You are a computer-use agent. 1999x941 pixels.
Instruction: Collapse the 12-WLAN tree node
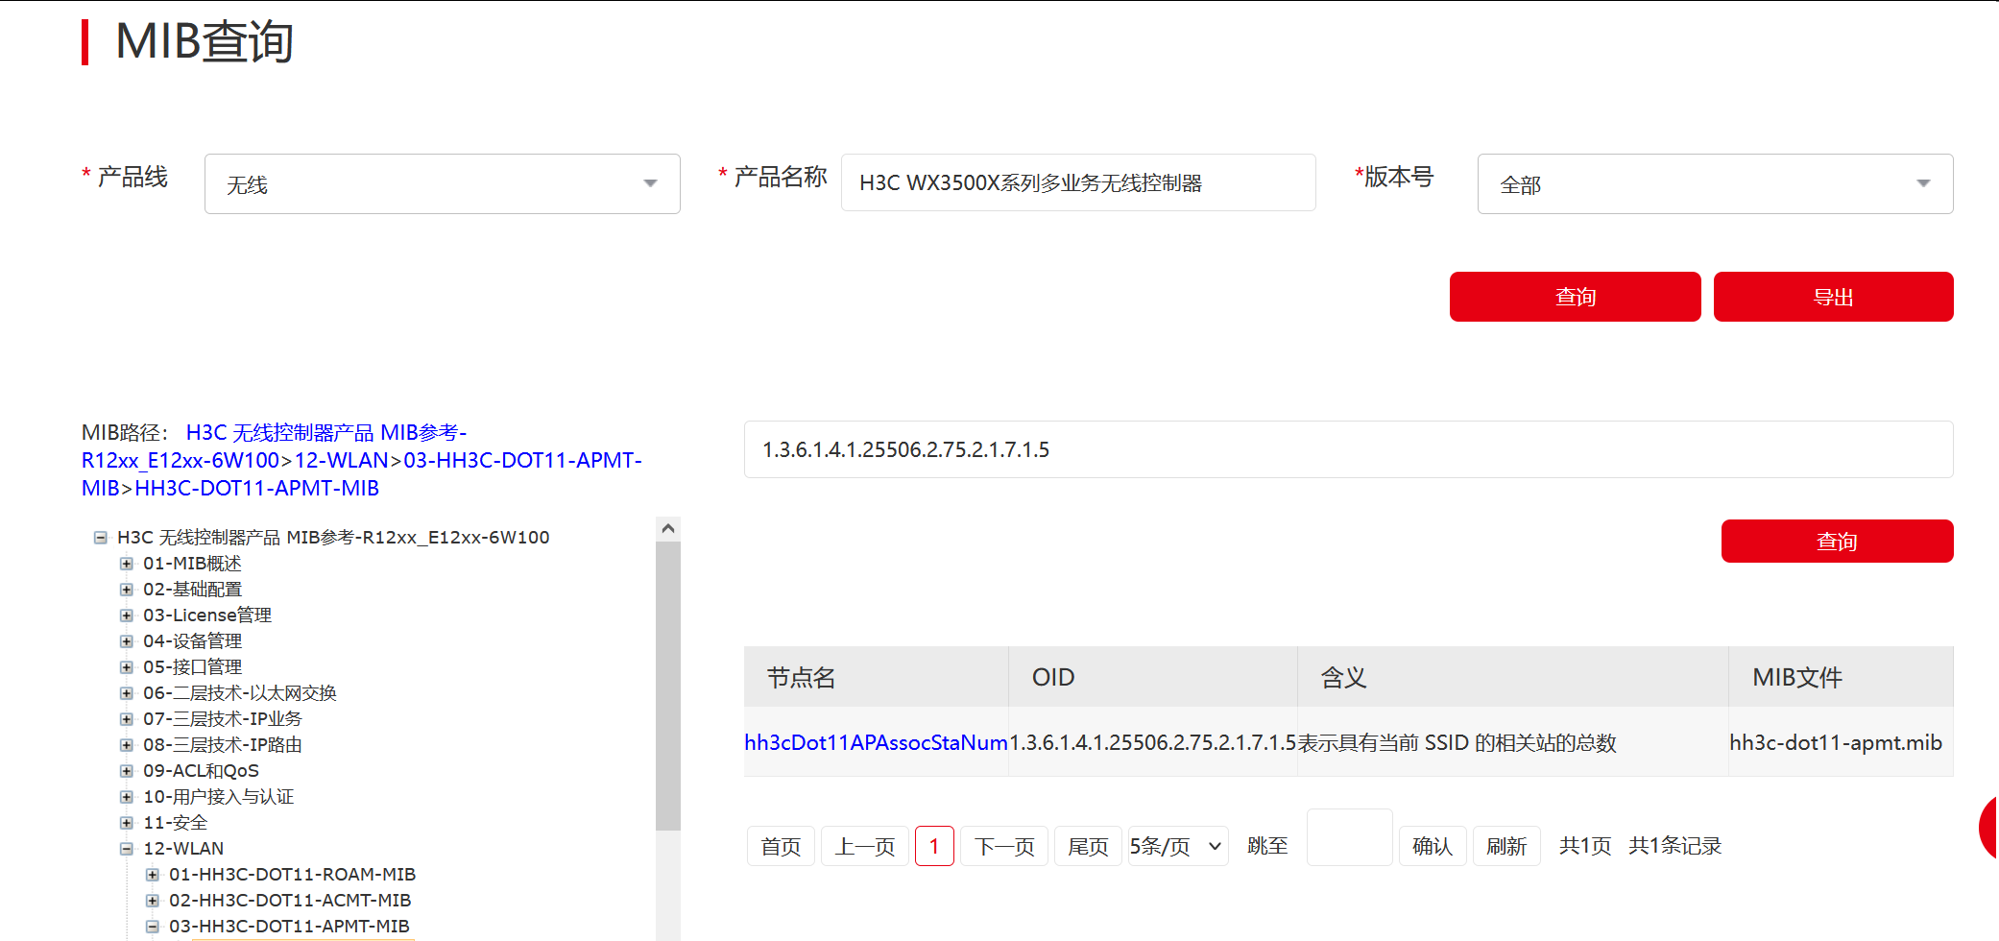tap(126, 849)
